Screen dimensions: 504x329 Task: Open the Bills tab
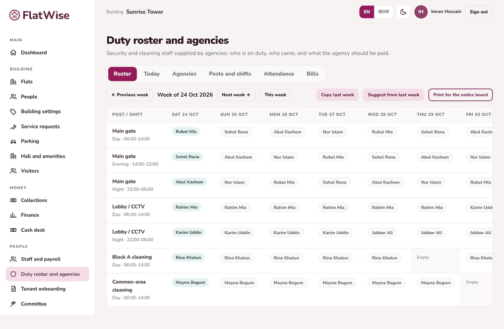coord(312,74)
